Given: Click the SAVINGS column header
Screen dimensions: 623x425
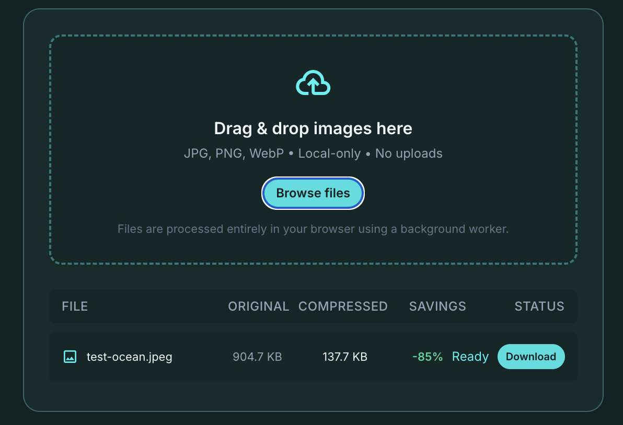Looking at the screenshot, I should (437, 306).
